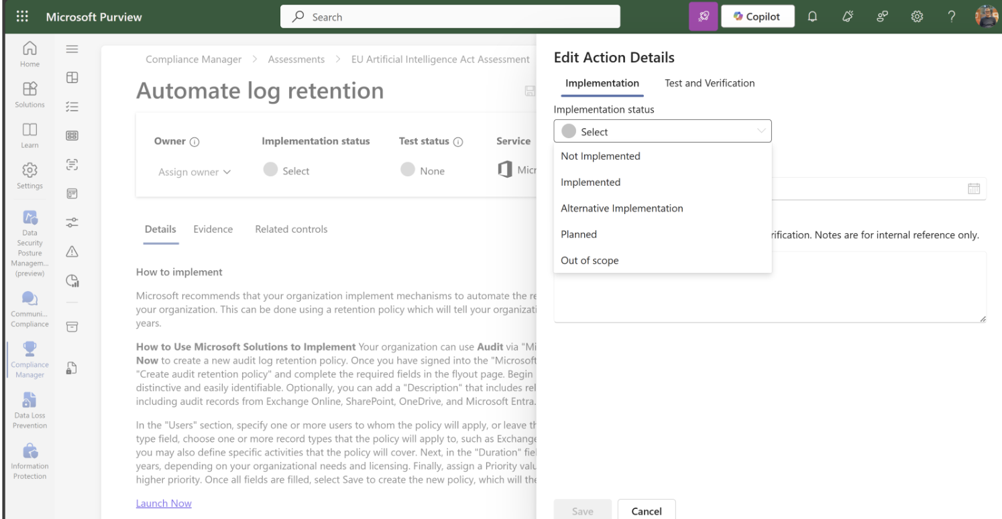Go to Assessments breadcrumb
Viewport: 1002px width, 519px height.
coord(296,60)
